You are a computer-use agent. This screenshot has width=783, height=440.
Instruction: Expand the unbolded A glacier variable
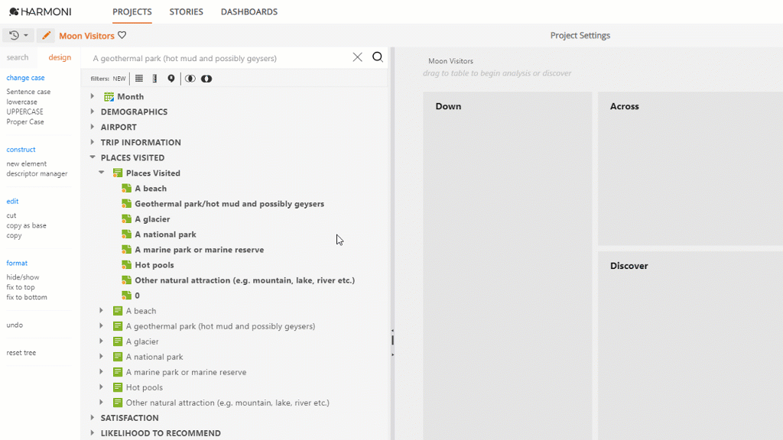(102, 341)
